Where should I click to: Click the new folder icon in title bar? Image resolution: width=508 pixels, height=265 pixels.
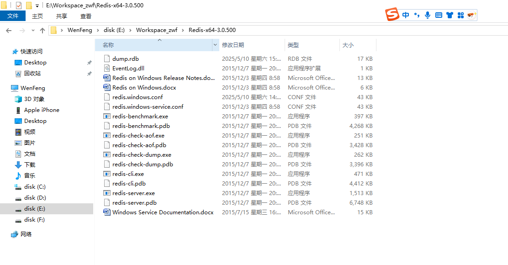click(28, 5)
